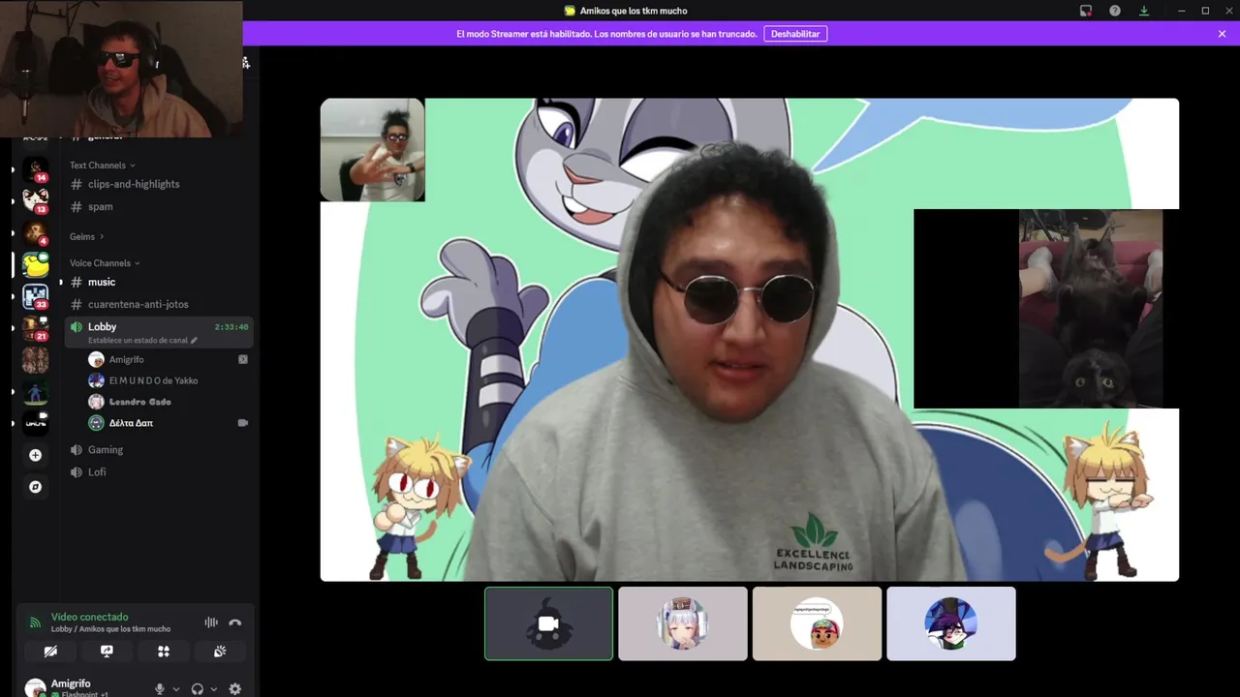The image size is (1240, 697).
Task: Click Lobby call timer 2:33:40
Action: [x=232, y=327]
